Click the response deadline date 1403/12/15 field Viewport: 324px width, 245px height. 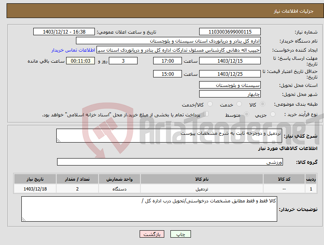(x=230, y=61)
